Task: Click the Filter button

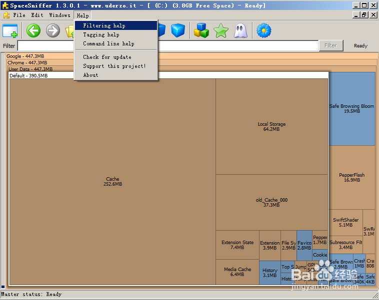Action: tap(331, 45)
